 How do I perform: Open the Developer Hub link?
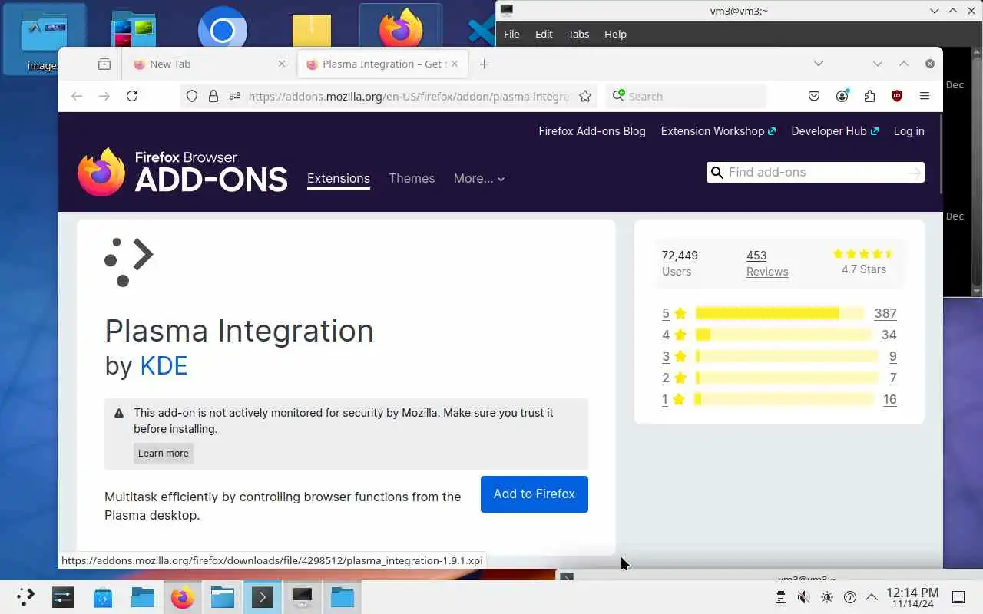tap(835, 131)
